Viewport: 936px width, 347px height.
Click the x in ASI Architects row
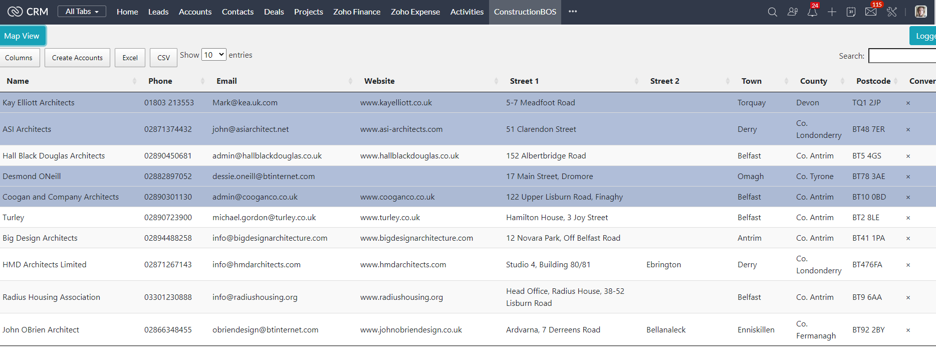(908, 129)
